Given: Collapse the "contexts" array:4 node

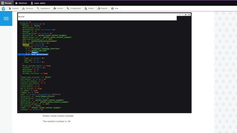Looking at the screenshot, I should tap(47, 47).
